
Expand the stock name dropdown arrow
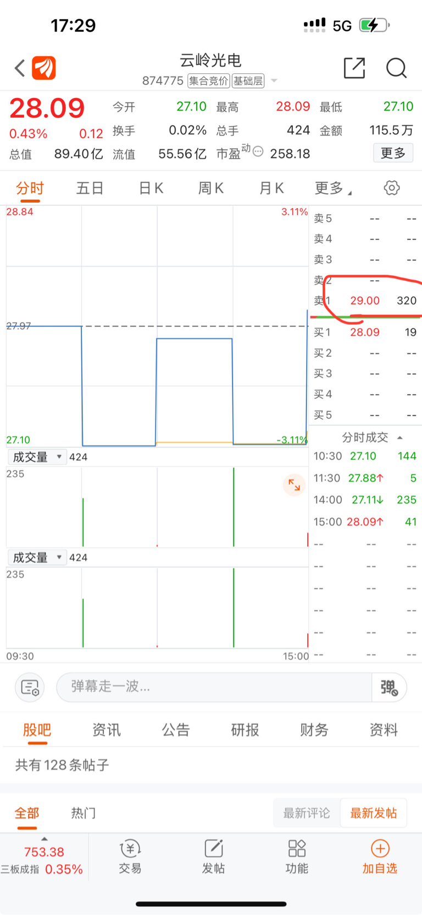(x=274, y=81)
